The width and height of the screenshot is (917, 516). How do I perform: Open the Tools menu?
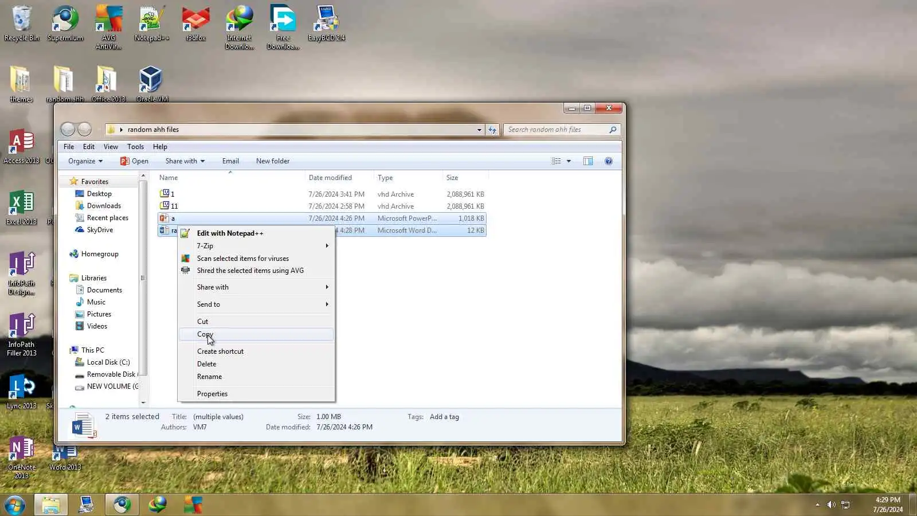pyautogui.click(x=135, y=147)
